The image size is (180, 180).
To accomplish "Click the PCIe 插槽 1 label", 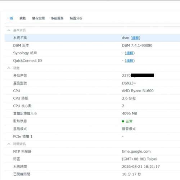I will click(23, 136).
